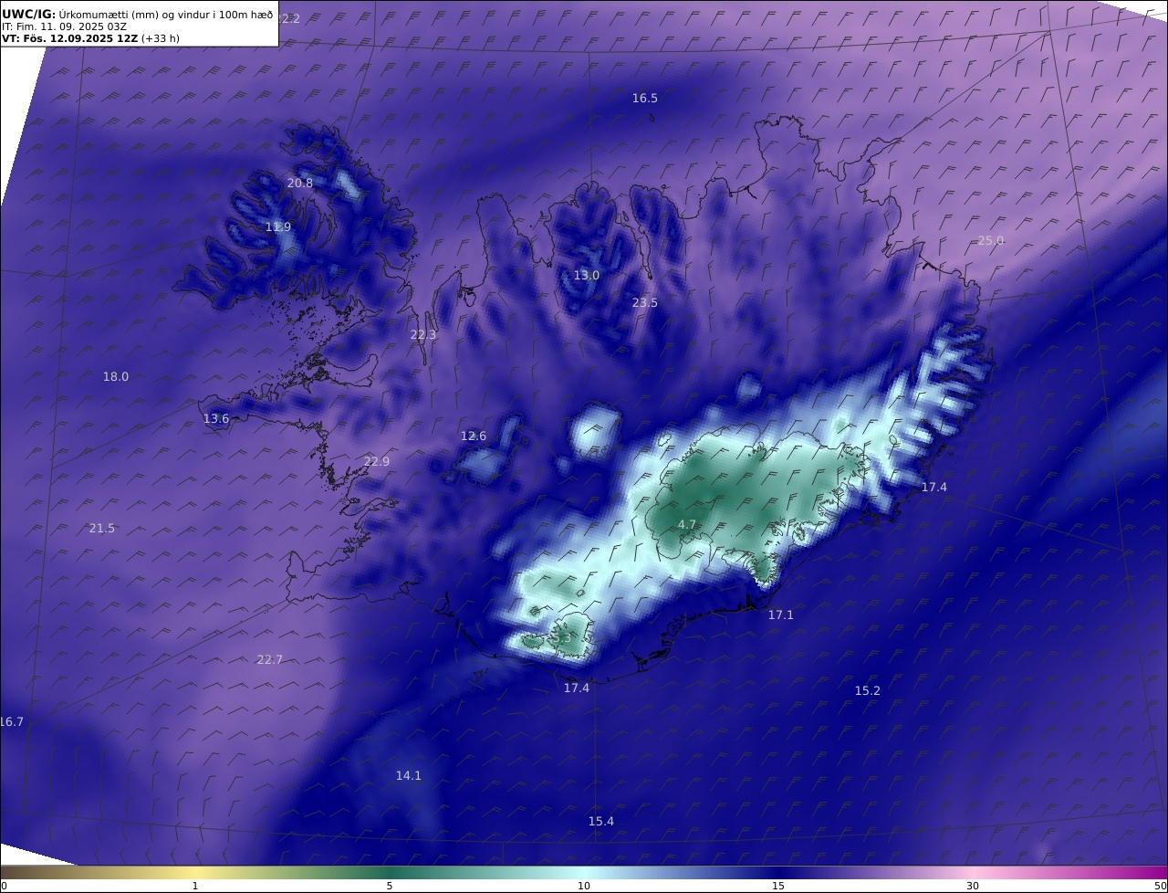Click the 14.1 value label
Viewport: 1168px width, 893px height.
[409, 775]
